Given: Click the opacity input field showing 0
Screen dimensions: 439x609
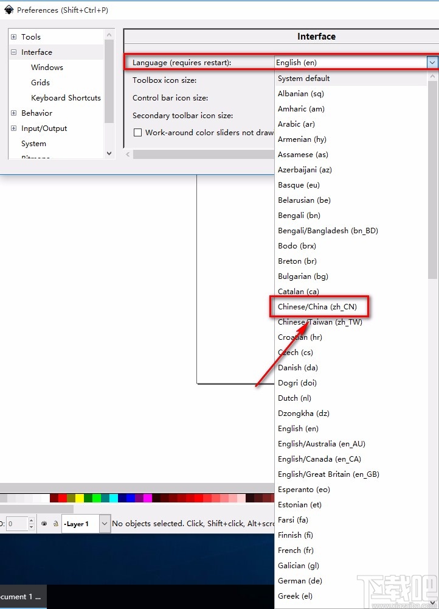Looking at the screenshot, I should coord(16,524).
